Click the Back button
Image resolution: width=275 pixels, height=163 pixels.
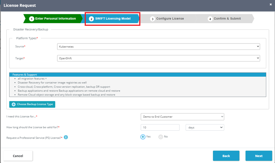point(226,156)
